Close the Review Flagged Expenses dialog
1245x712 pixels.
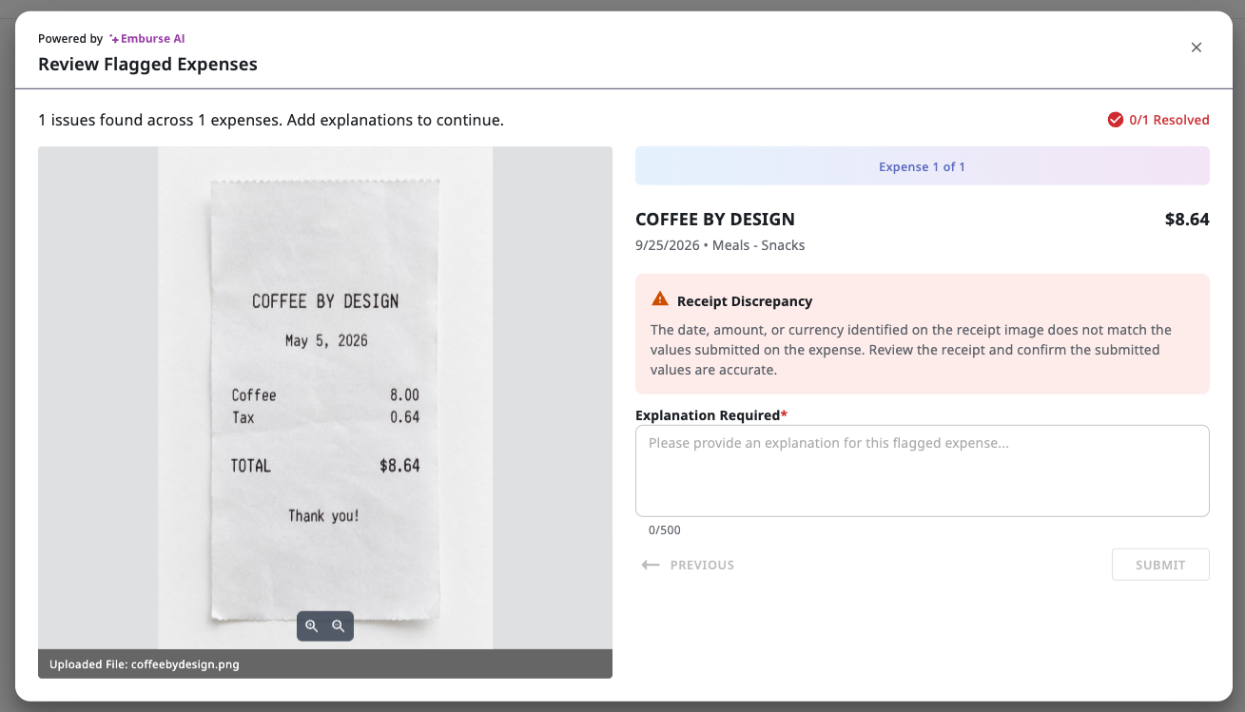pyautogui.click(x=1196, y=48)
